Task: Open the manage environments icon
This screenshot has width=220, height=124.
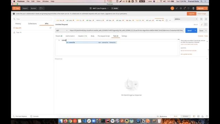Action: [x=206, y=19]
